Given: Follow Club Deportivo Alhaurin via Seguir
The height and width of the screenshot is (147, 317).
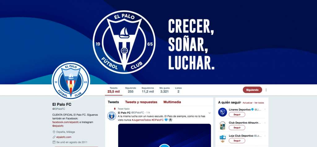Looking at the screenshot, I should click(x=237, y=127).
